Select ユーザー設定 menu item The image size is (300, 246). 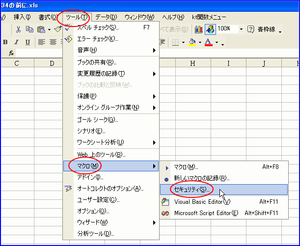(111, 200)
